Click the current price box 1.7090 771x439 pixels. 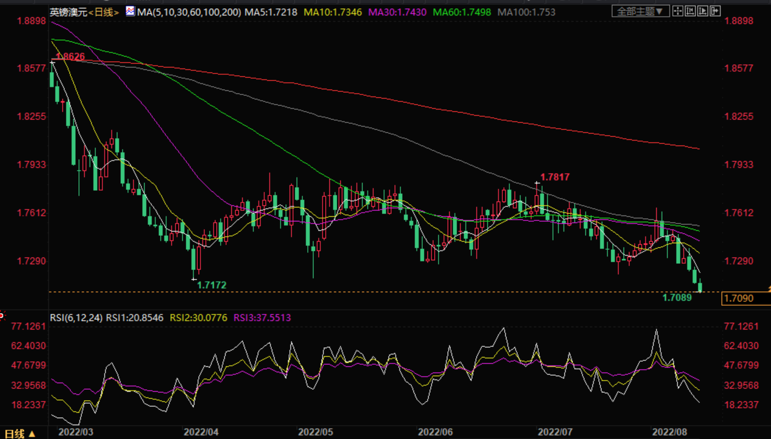click(746, 298)
